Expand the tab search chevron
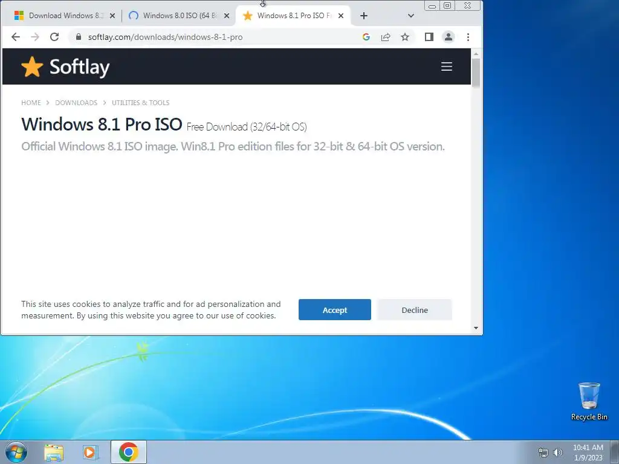619x464 pixels. point(411,16)
